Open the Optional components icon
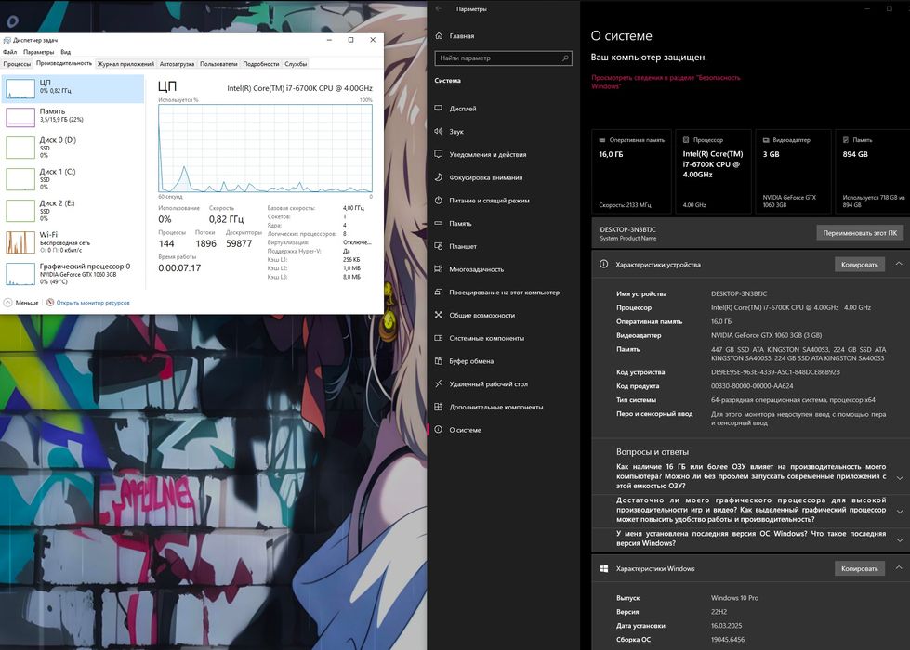 (438, 407)
